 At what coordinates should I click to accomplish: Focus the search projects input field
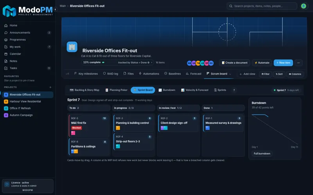click(262, 6)
